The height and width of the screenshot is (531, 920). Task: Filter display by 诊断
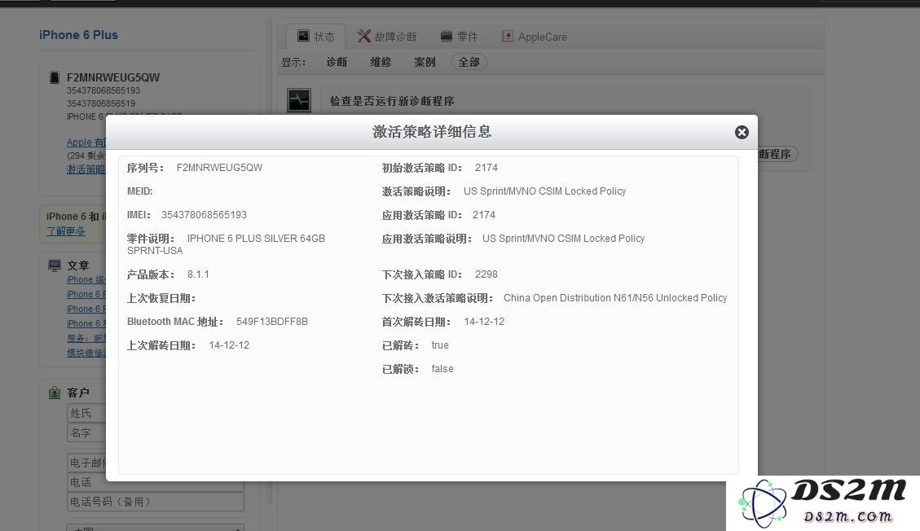click(337, 62)
